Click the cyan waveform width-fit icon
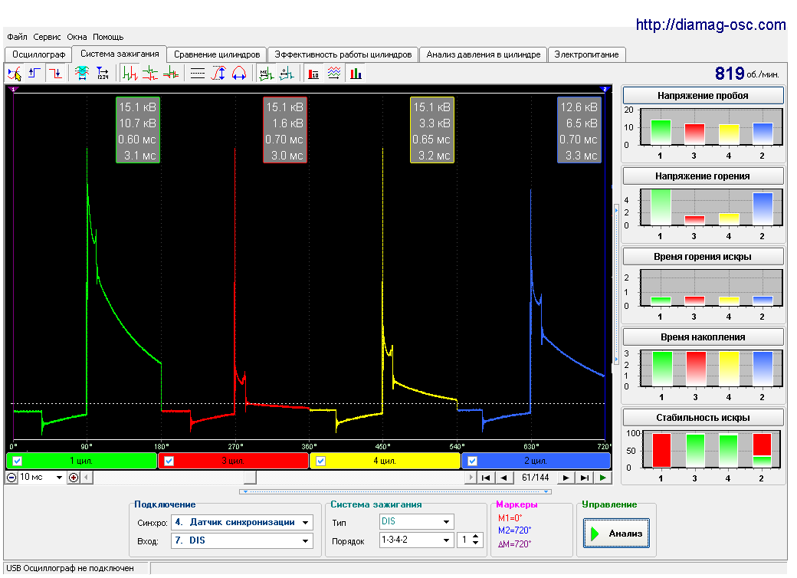 (81, 74)
